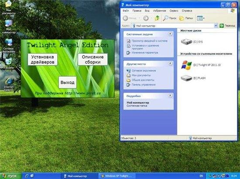
Task: Click the Назад button dropdown arrow
Action: click(x=140, y=18)
